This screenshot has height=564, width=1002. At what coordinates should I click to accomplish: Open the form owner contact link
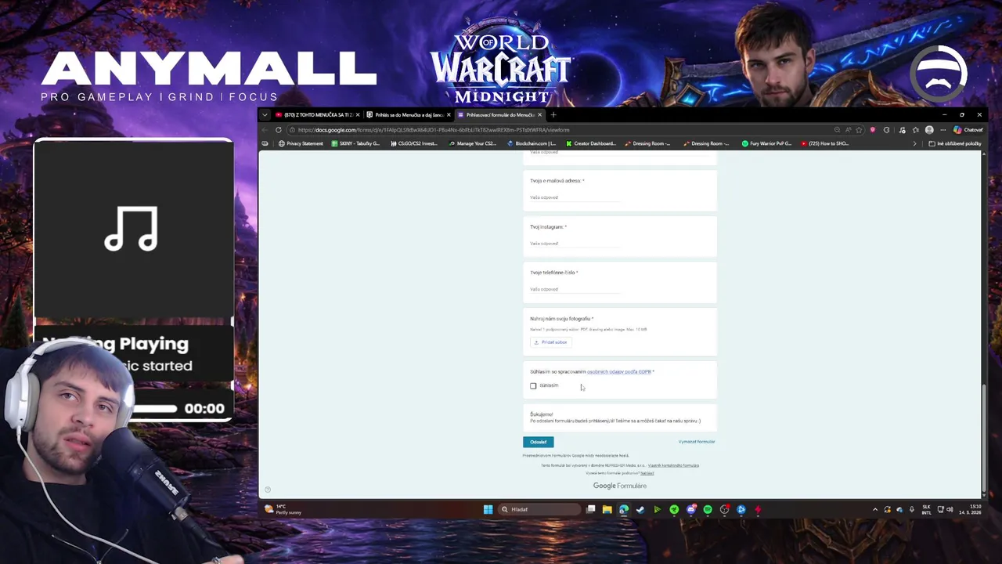click(x=673, y=465)
